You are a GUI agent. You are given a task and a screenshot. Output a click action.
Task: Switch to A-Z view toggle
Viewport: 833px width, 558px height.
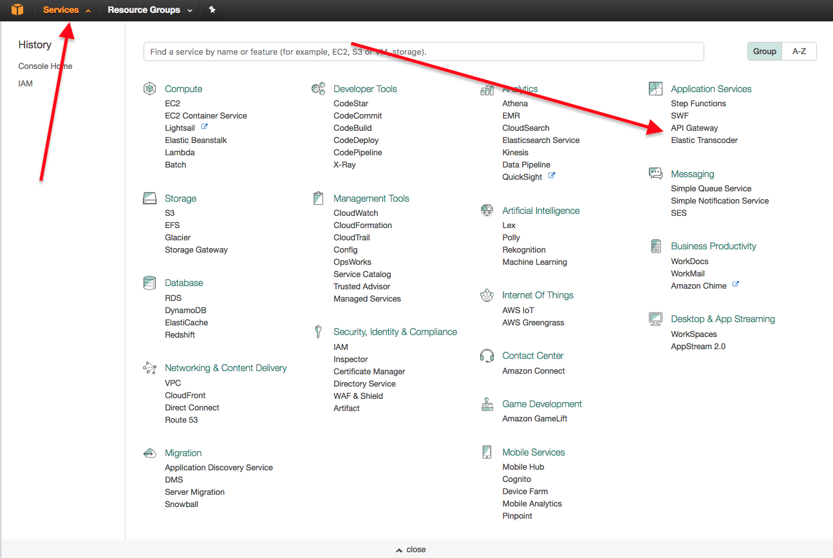click(800, 52)
